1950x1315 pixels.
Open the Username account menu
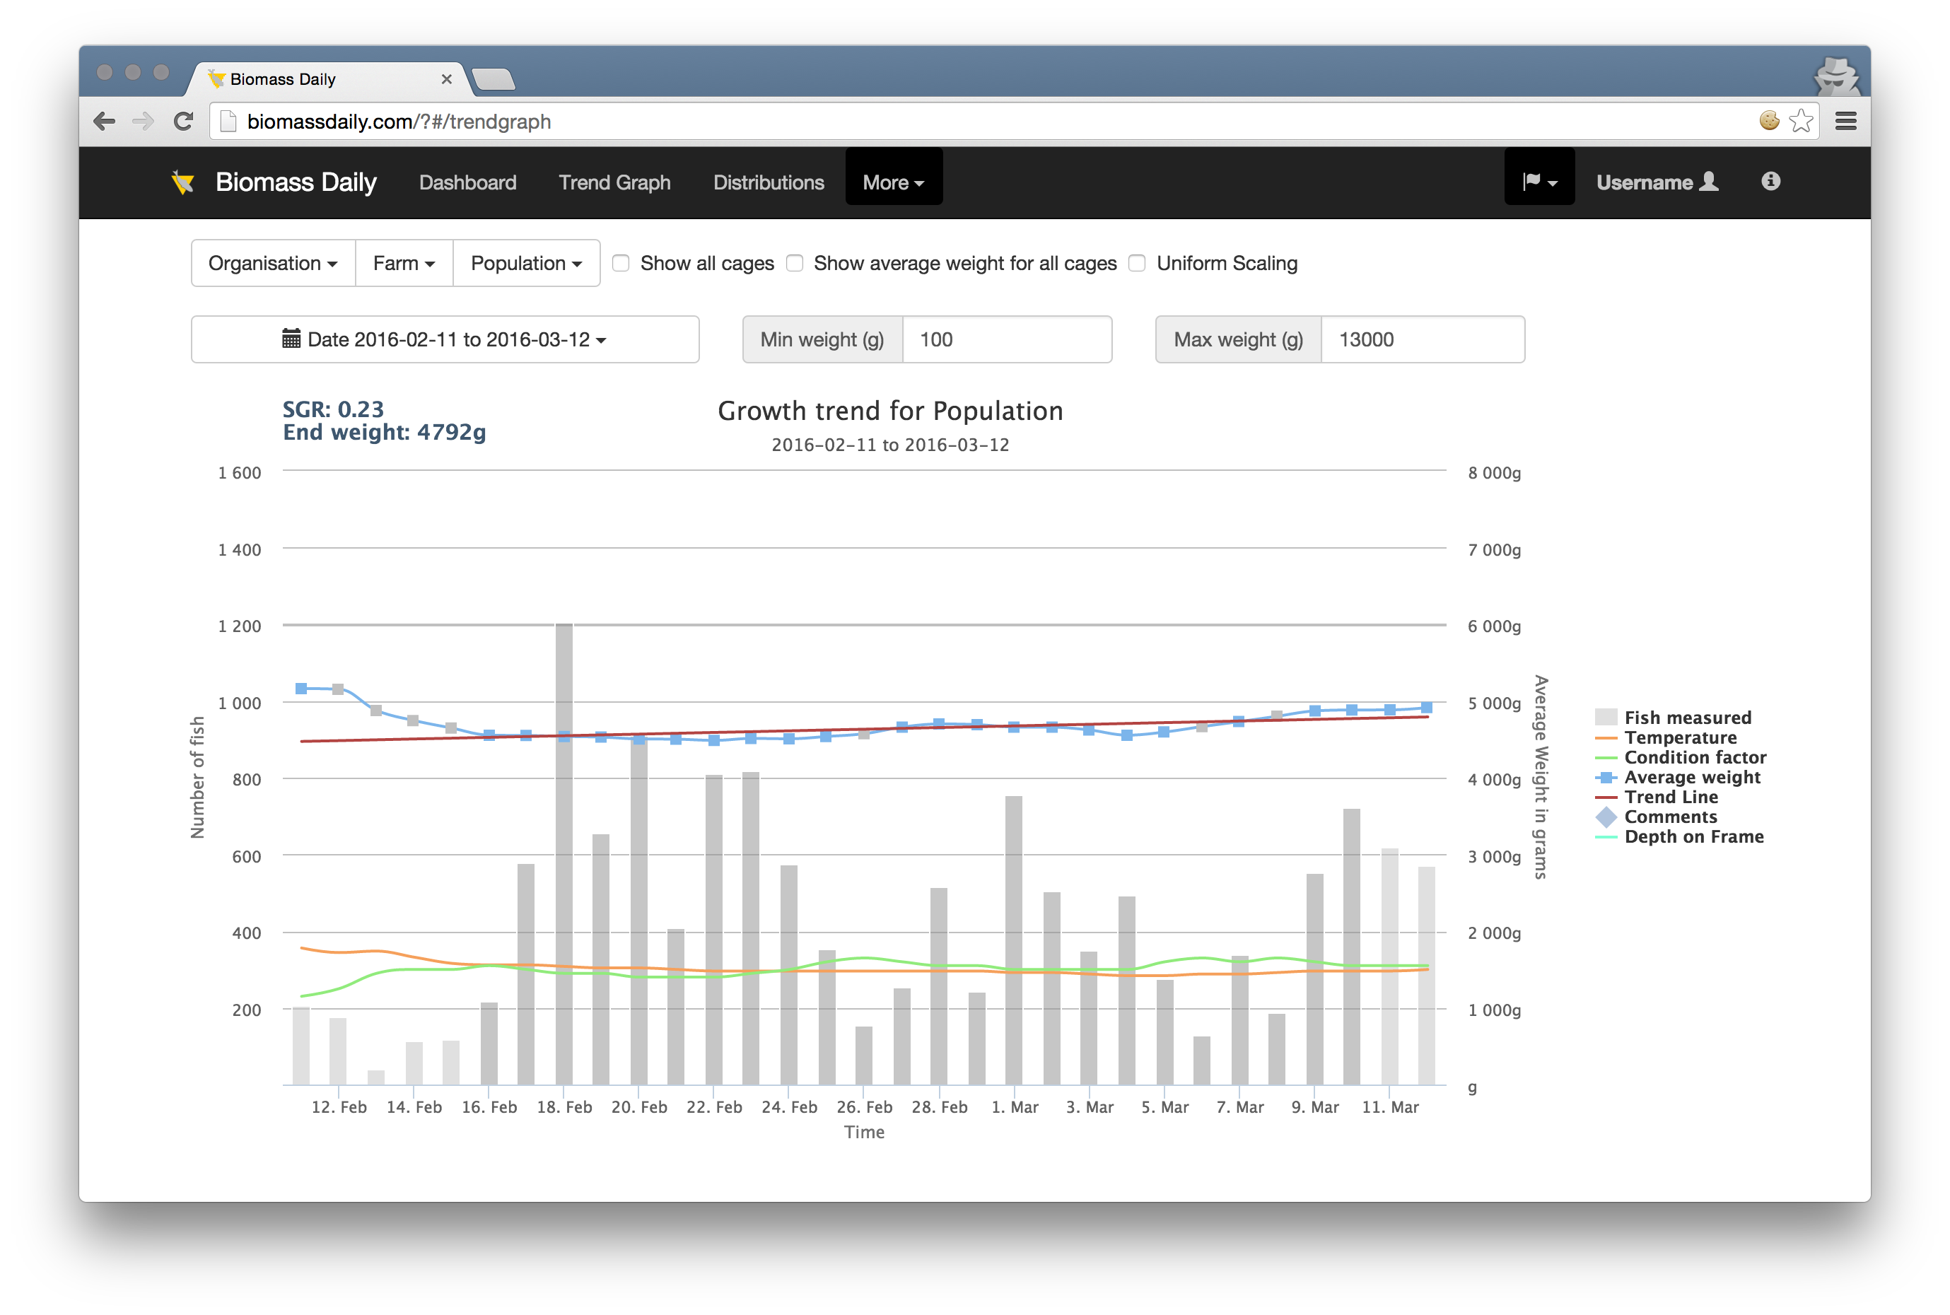click(x=1657, y=182)
